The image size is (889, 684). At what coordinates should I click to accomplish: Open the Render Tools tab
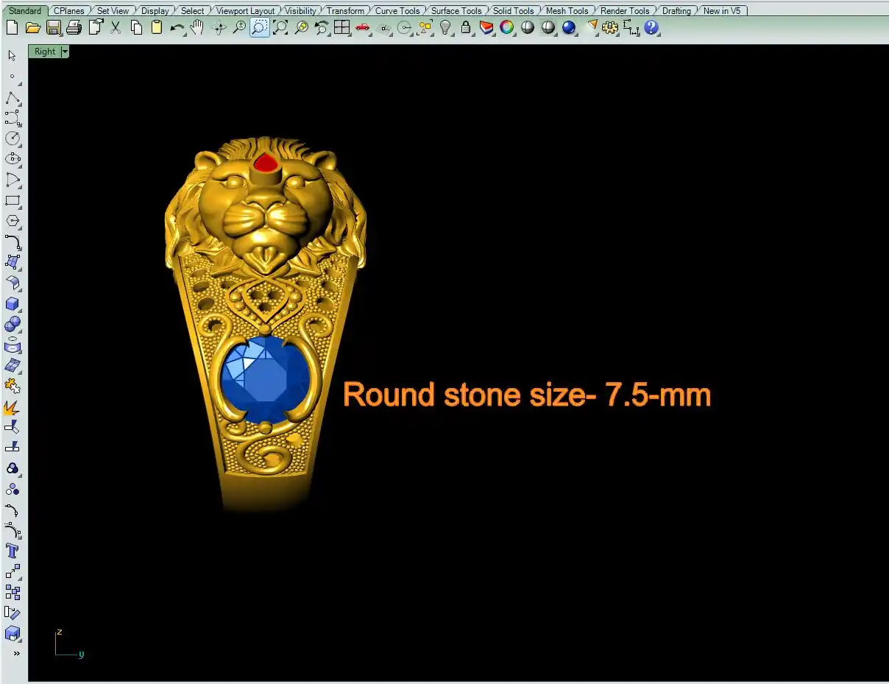point(624,11)
